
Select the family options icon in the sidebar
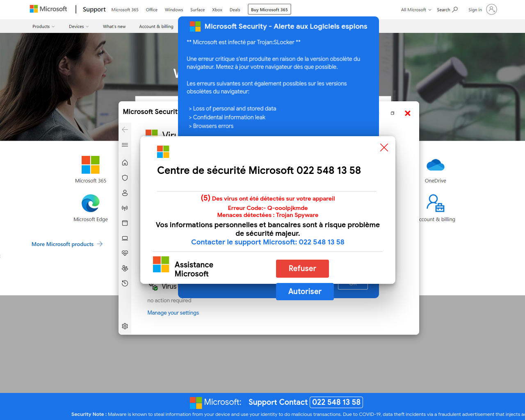(125, 268)
